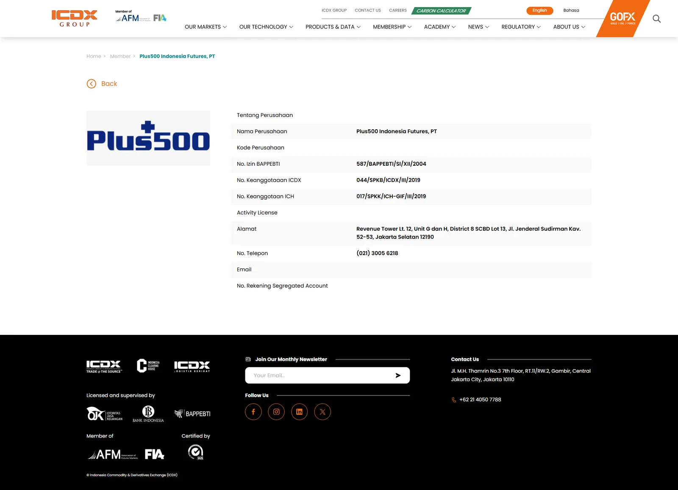The height and width of the screenshot is (490, 678).
Task: Click the footer BAPPEBTI logo
Action: coord(192,414)
